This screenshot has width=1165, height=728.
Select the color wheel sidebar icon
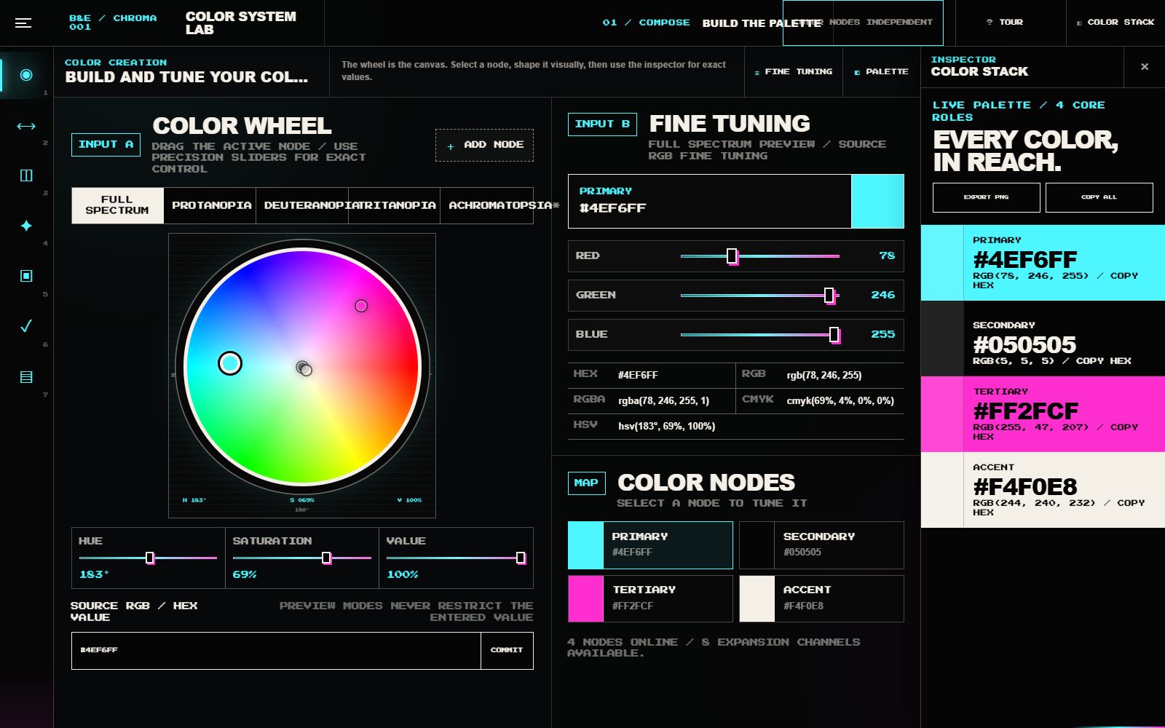point(26,75)
